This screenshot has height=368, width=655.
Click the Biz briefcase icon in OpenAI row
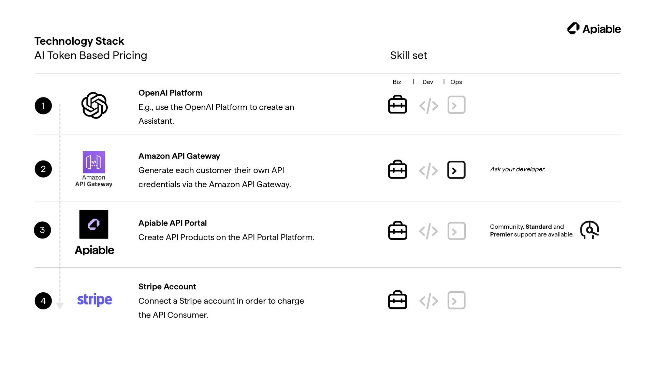click(397, 105)
